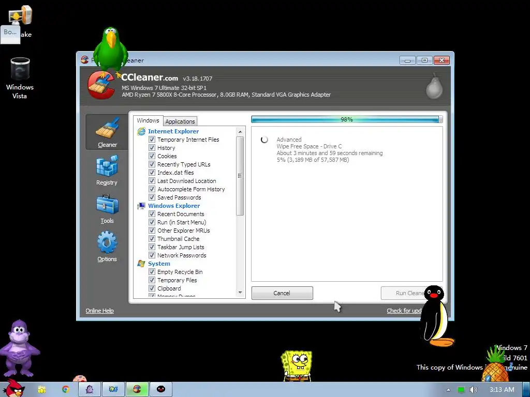Viewport: 530px width, 397px height.
Task: Toggle Taskbar Jump Lists checkbox
Action: (152, 247)
